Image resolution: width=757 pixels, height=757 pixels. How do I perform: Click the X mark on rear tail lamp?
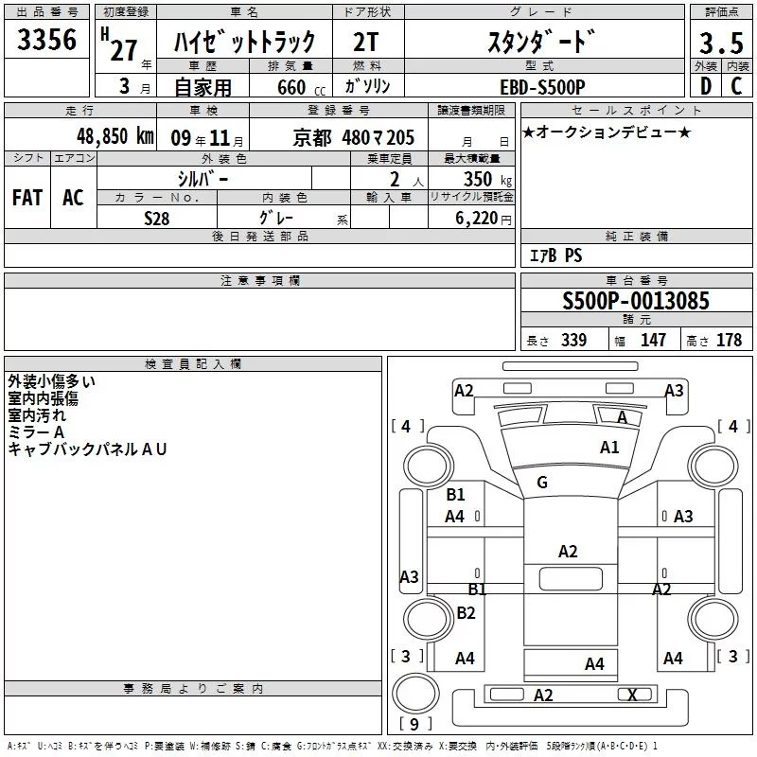click(632, 695)
